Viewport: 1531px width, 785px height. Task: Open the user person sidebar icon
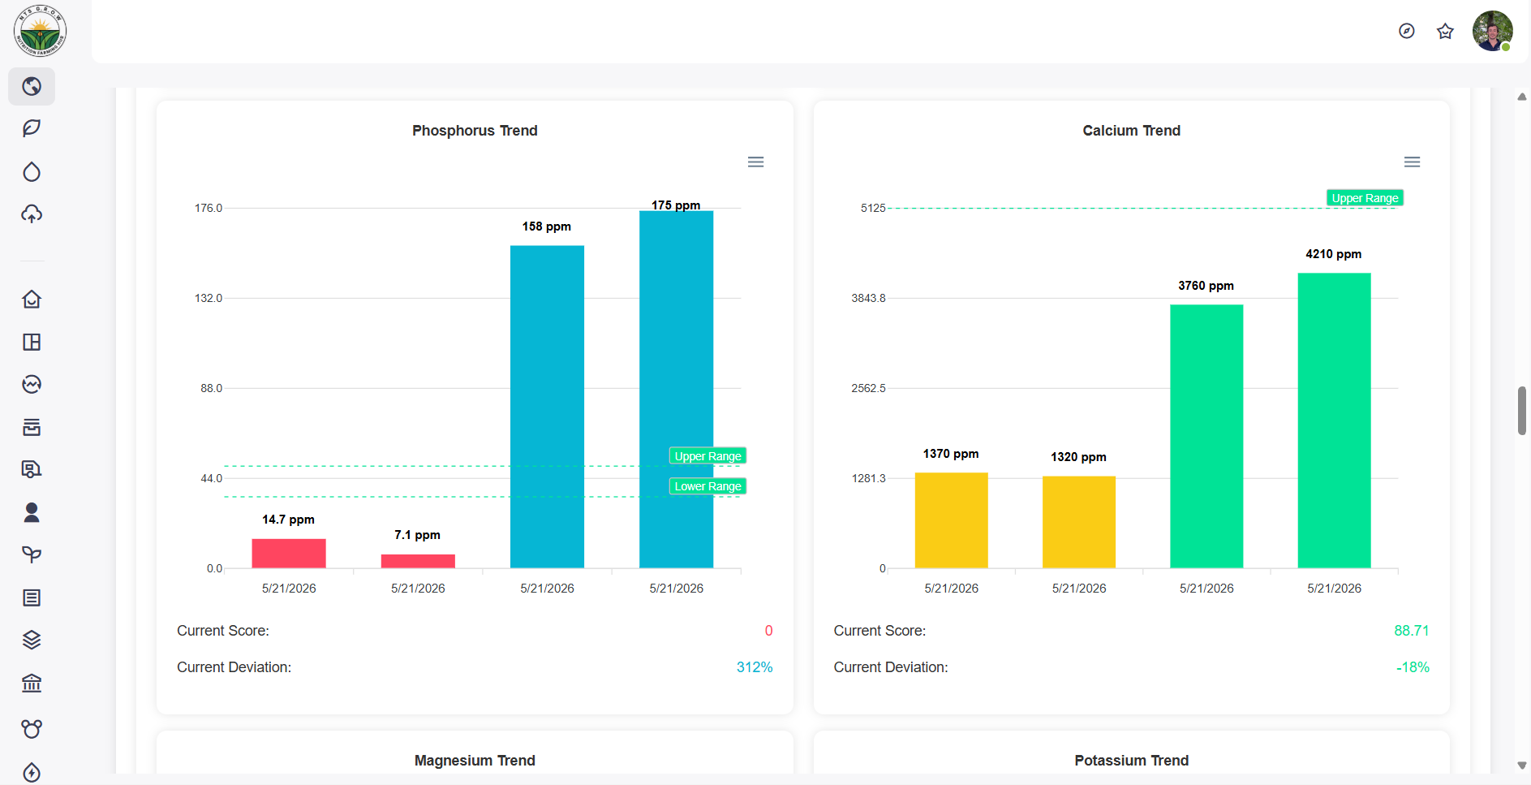(x=32, y=512)
